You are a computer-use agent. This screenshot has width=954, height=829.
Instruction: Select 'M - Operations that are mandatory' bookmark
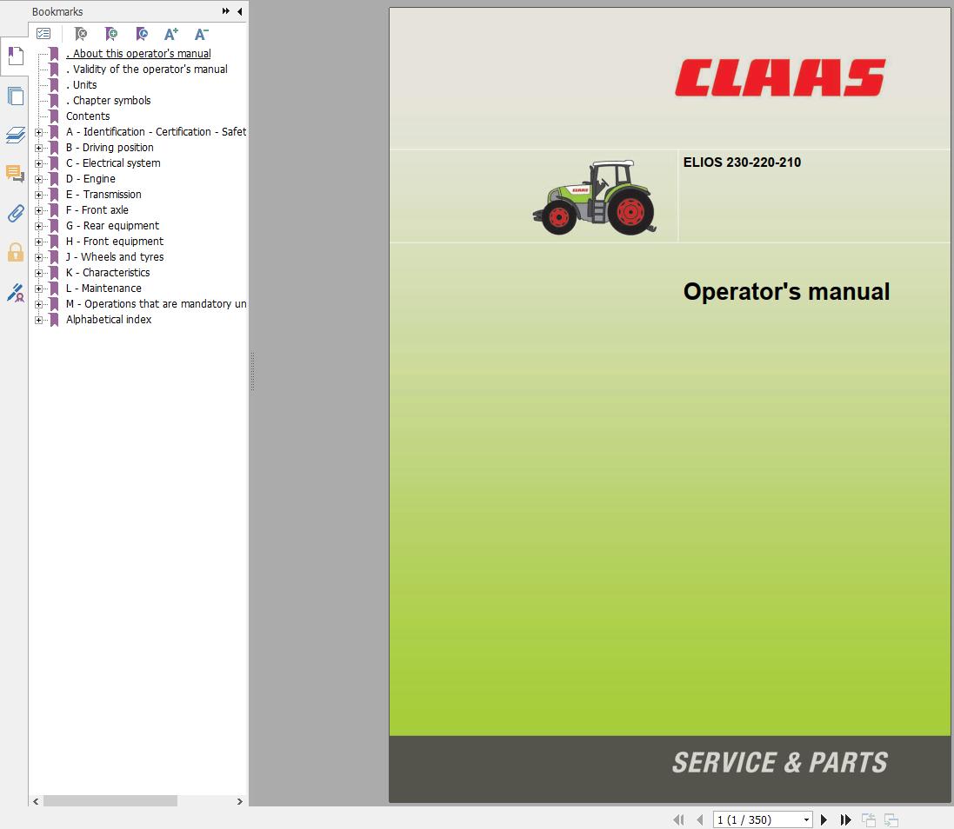pos(157,304)
